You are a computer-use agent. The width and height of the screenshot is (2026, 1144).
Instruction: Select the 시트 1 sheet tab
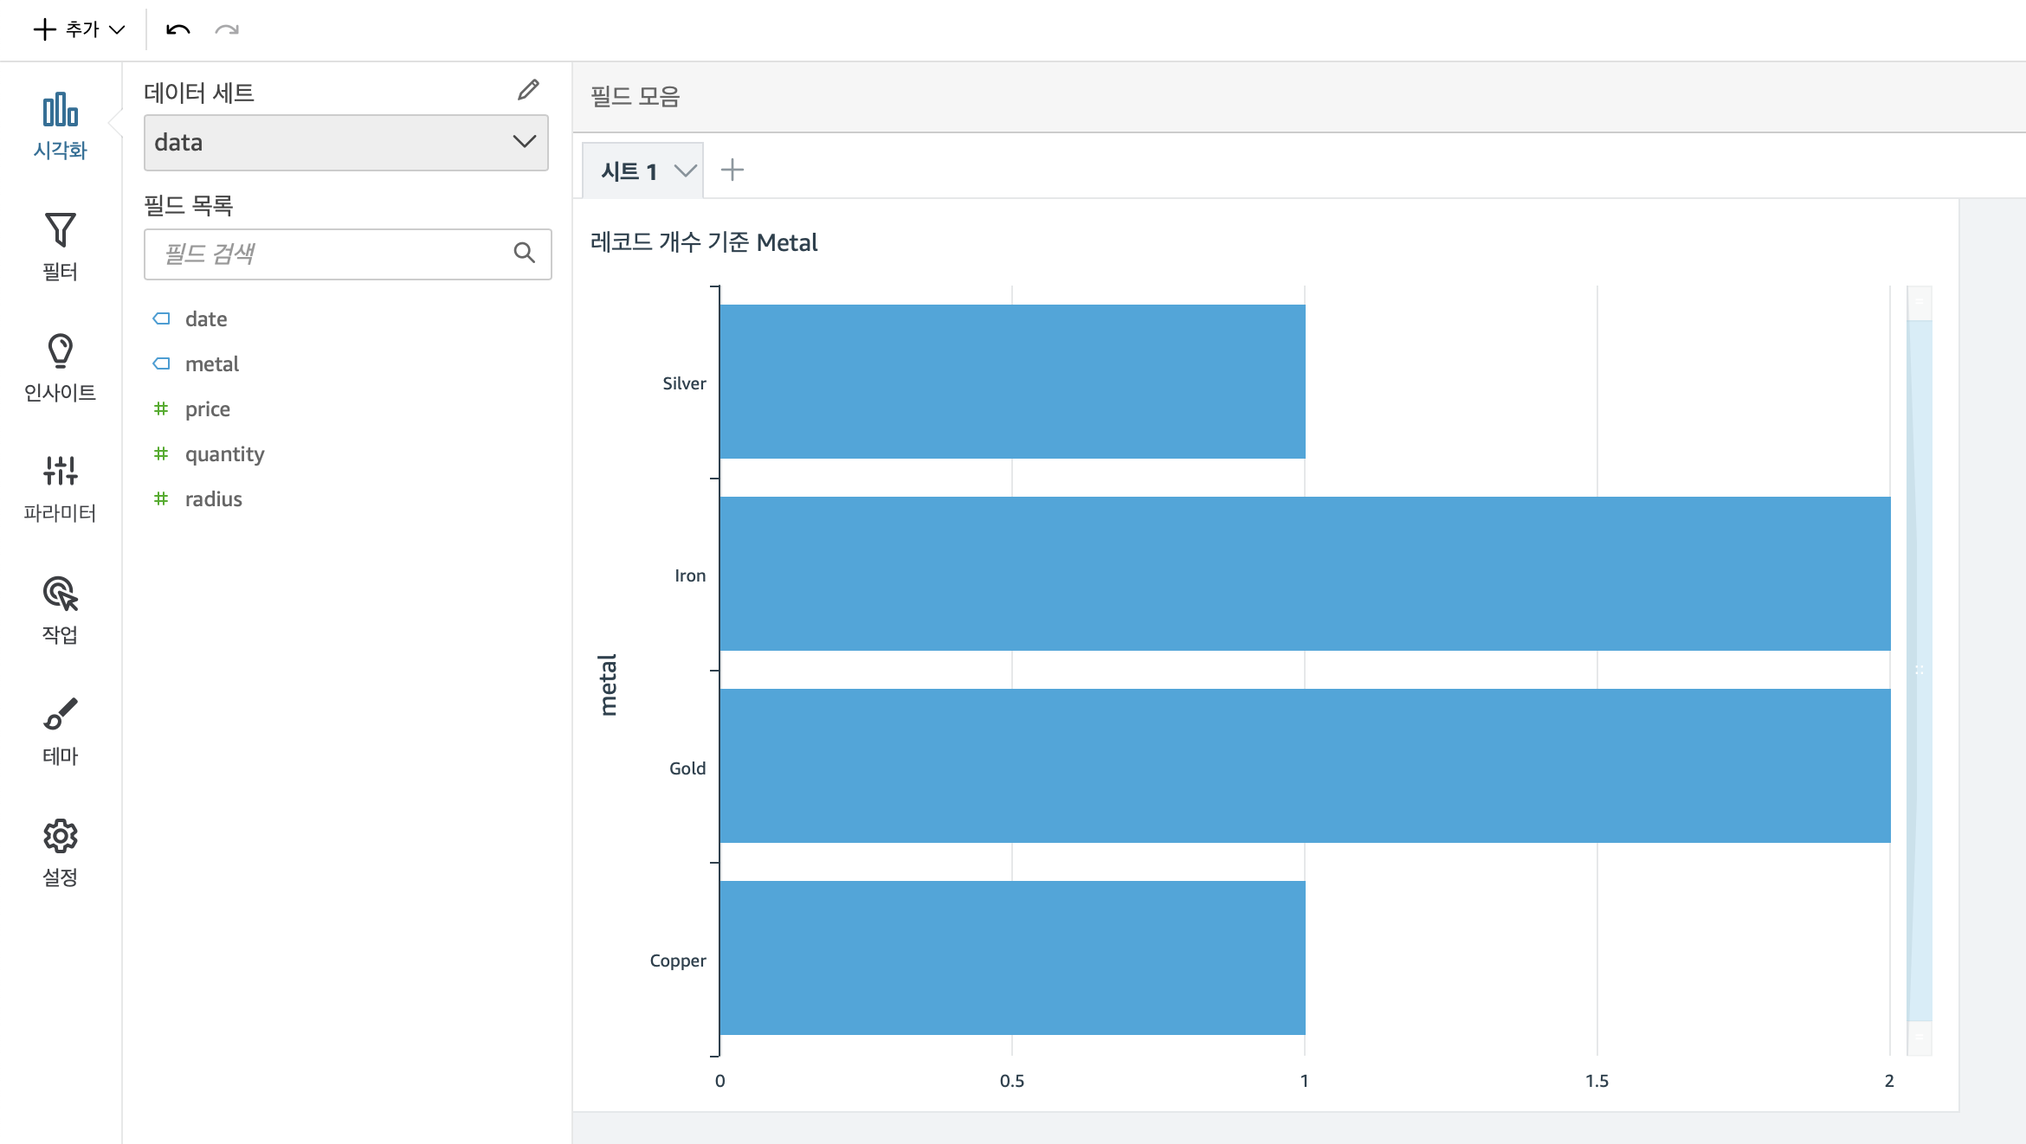[629, 171]
